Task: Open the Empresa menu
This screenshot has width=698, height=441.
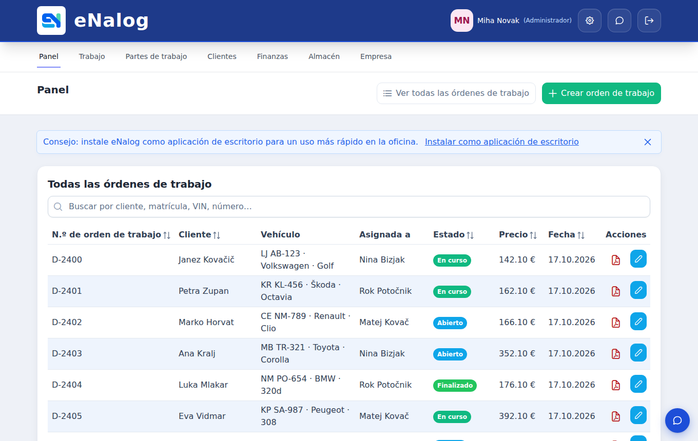Action: (376, 56)
